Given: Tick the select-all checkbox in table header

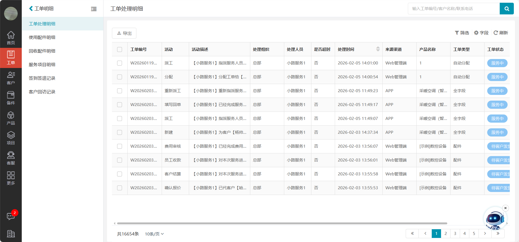Looking at the screenshot, I should [x=120, y=49].
